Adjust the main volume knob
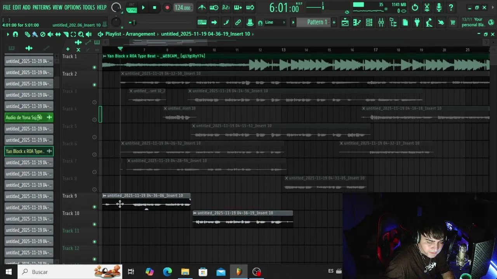Viewport: 497px width, 279px height. tap(116, 7)
